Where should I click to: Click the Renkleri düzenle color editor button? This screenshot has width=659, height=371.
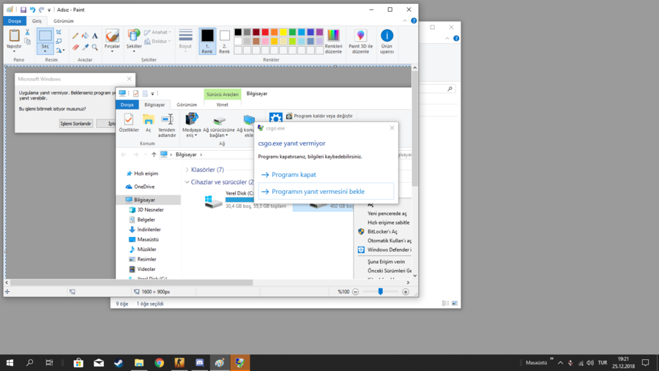(333, 41)
